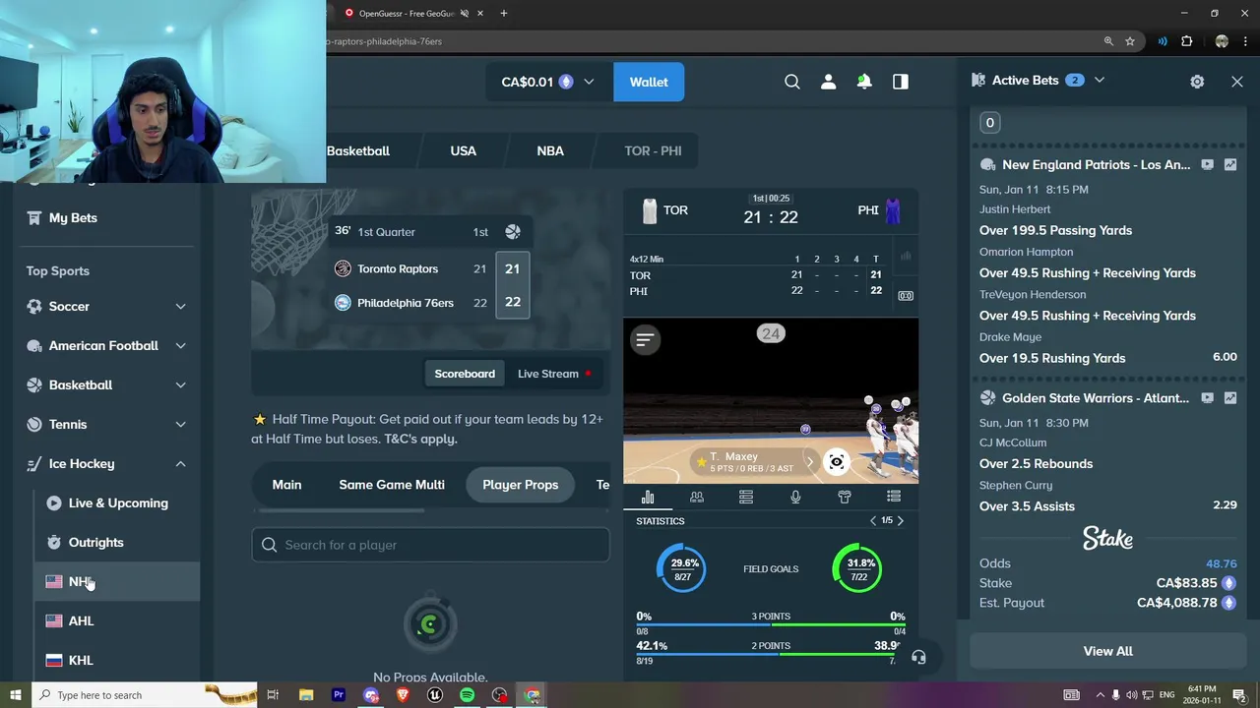The width and height of the screenshot is (1260, 708).
Task: Select the head-to-head players tab icon
Action: tap(697, 498)
